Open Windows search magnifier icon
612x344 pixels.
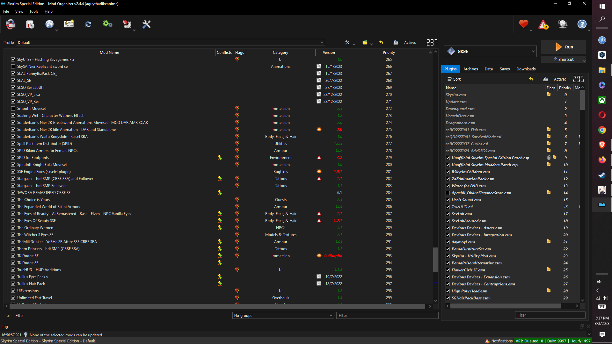tap(602, 19)
